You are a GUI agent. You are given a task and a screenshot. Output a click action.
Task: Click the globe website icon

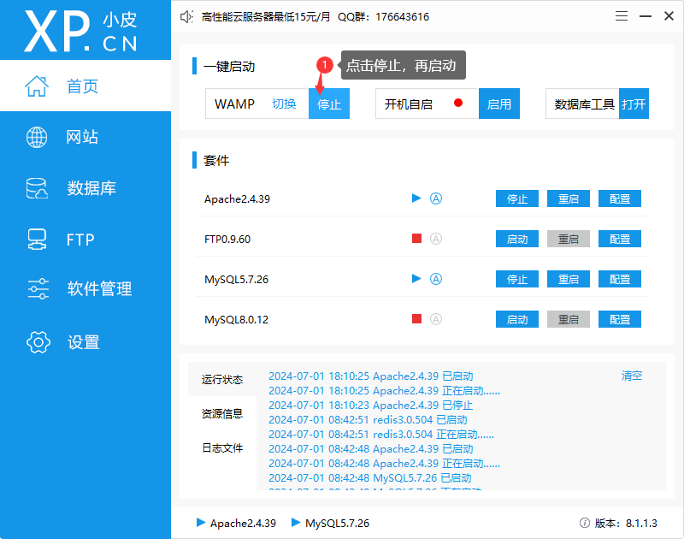pyautogui.click(x=37, y=137)
